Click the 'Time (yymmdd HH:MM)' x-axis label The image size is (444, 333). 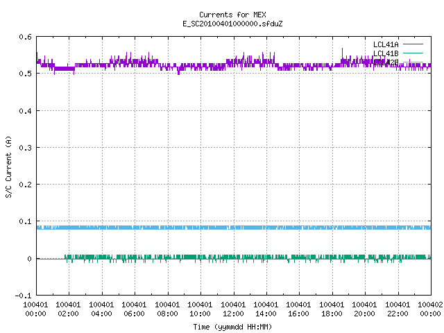click(x=232, y=327)
